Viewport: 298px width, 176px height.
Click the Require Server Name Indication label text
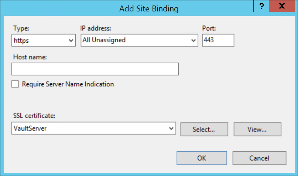tap(68, 84)
